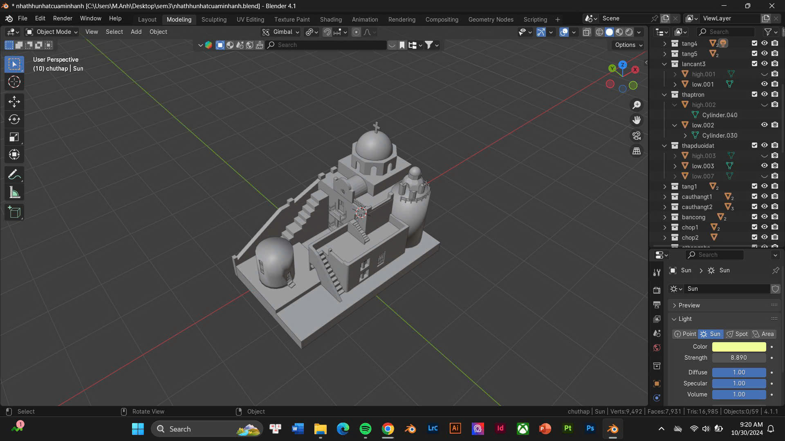
Task: Switch to wireframe shading mode
Action: click(x=599, y=32)
